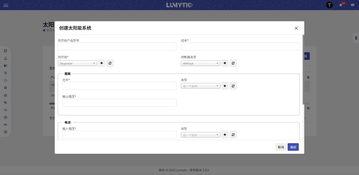Refresh the 电池 类型 options
This screenshot has width=359, height=175.
coord(233,135)
